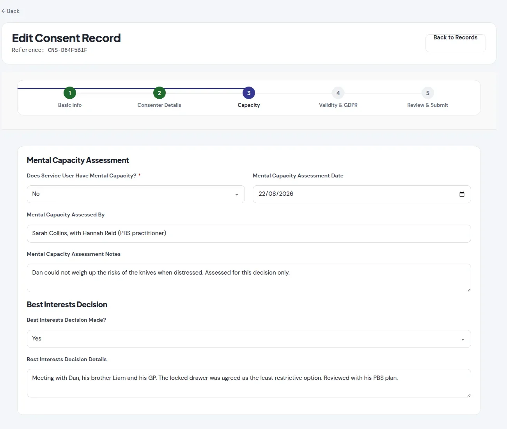507x429 pixels.
Task: Click the Mental Capacity Assessment Notes textarea
Action: click(249, 278)
